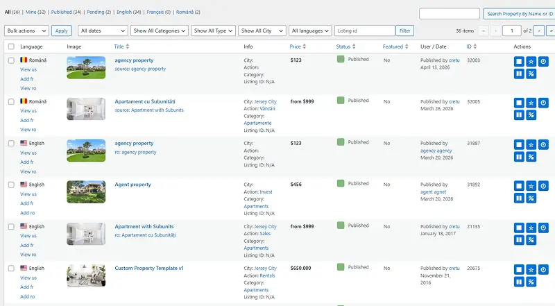The width and height of the screenshot is (555, 306).
Task: Click the Listing id input field
Action: [x=364, y=31]
